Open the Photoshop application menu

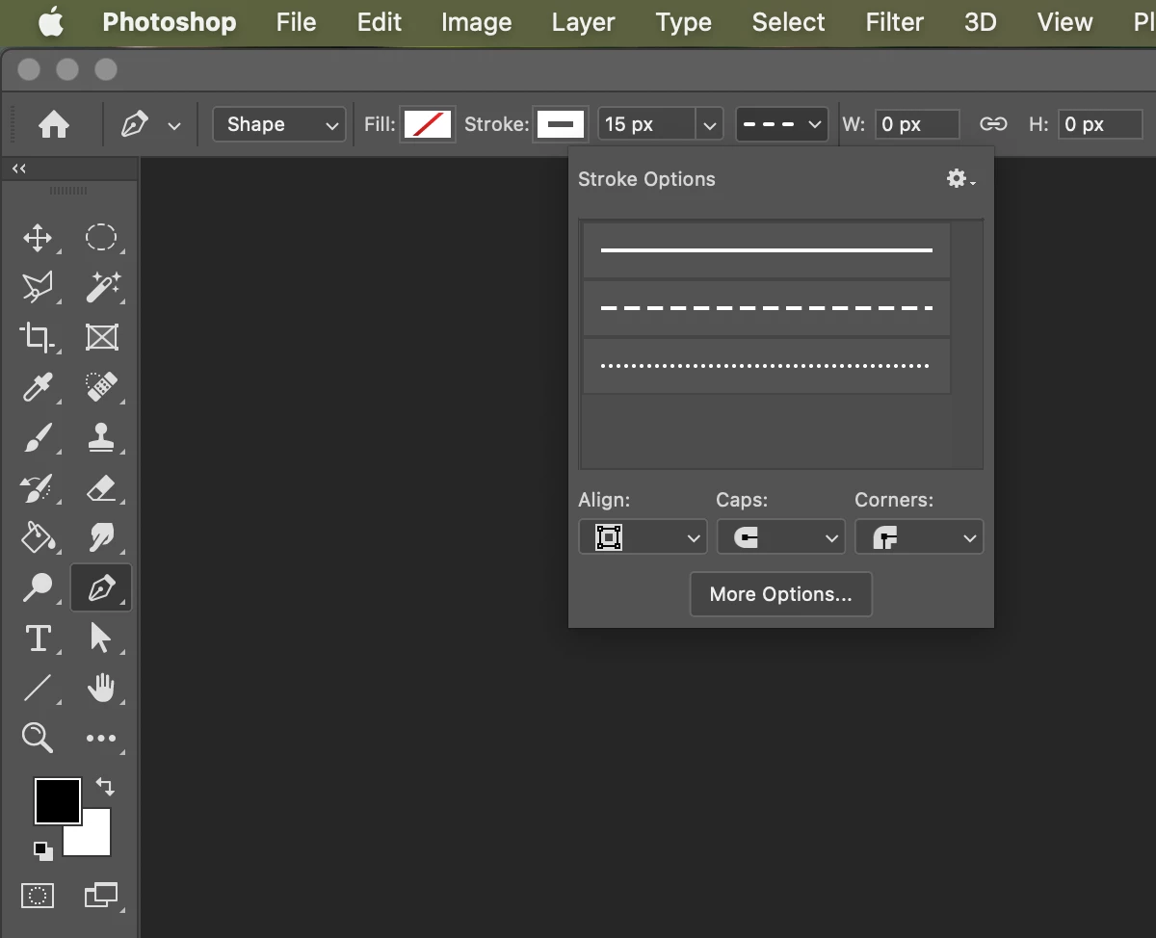click(x=170, y=22)
